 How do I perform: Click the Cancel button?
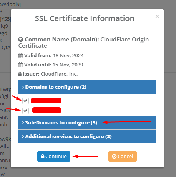pos(123,156)
